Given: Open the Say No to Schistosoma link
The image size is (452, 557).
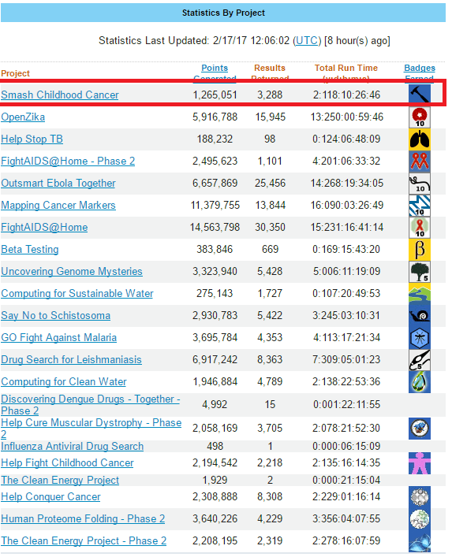Looking at the screenshot, I should coord(56,315).
